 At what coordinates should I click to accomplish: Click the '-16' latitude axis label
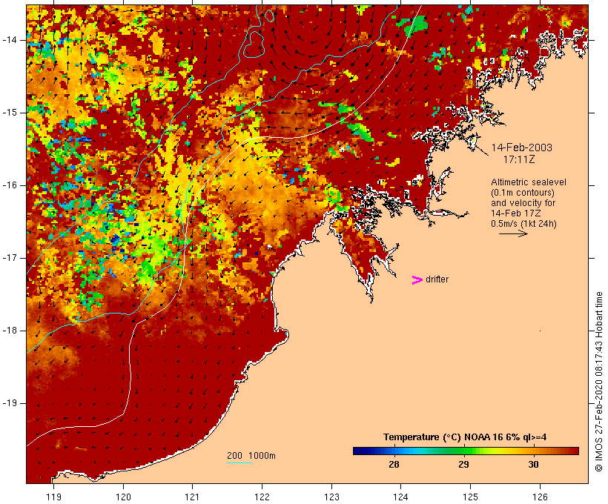[x=10, y=185]
